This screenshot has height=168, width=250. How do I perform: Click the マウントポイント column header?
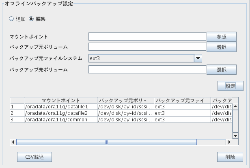click(x=60, y=100)
